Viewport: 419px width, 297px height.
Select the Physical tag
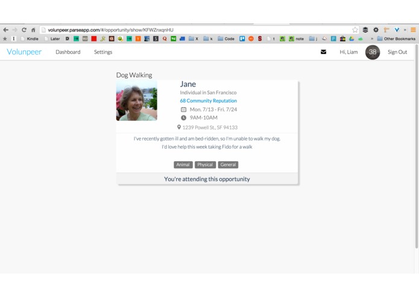point(205,165)
